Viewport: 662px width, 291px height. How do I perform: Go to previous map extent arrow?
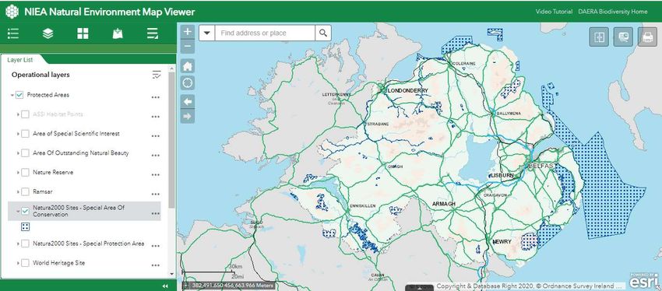click(188, 102)
